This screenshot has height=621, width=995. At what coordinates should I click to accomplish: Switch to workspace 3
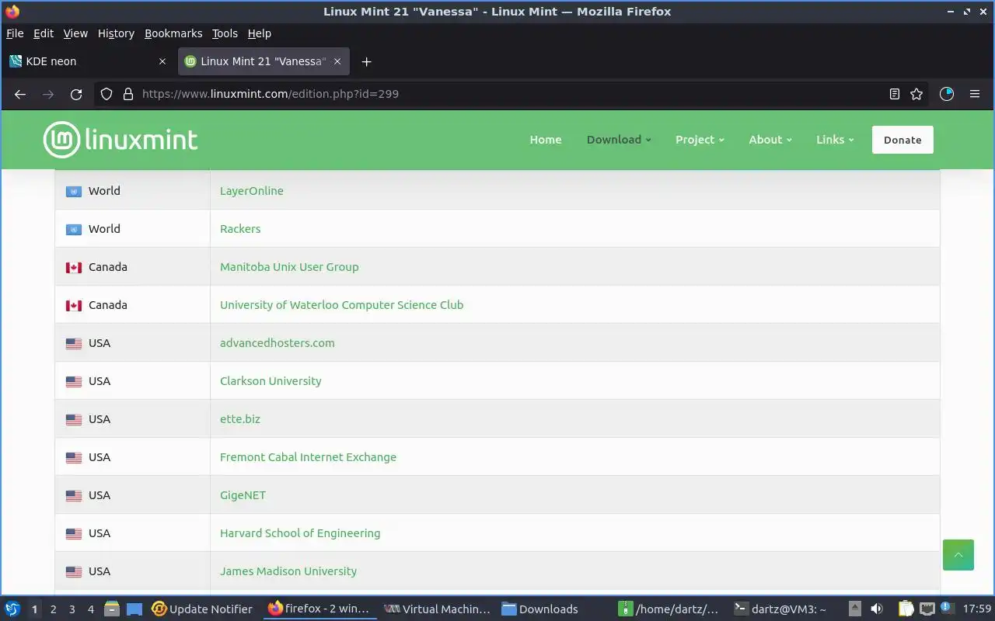pyautogui.click(x=72, y=609)
